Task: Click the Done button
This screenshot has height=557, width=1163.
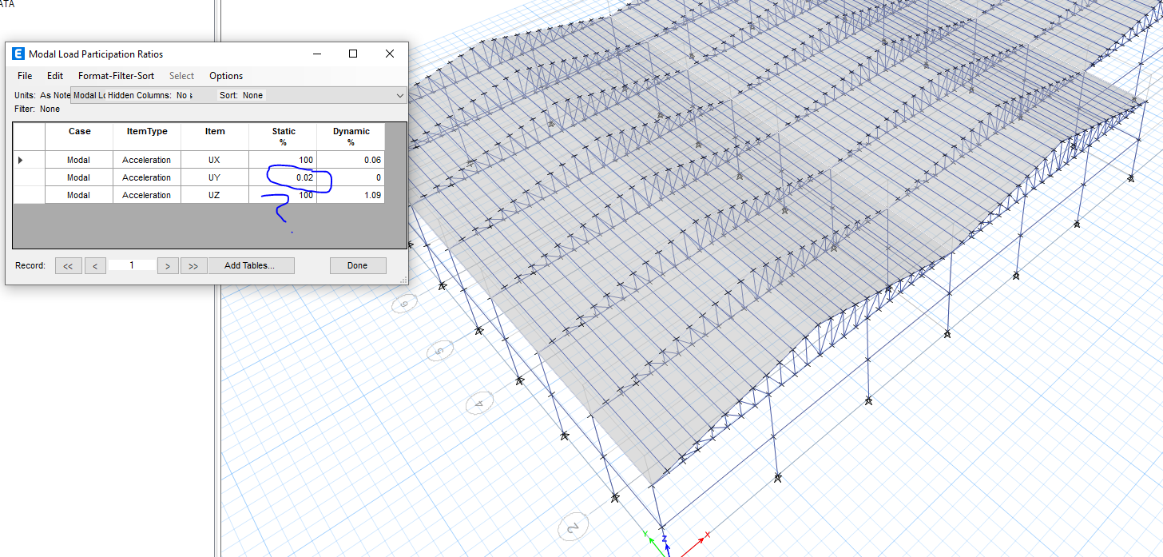Action: pos(358,266)
